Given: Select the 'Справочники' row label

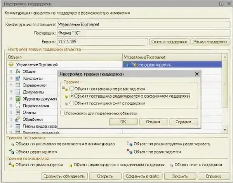Looking at the screenshot, I should point(35,85).
